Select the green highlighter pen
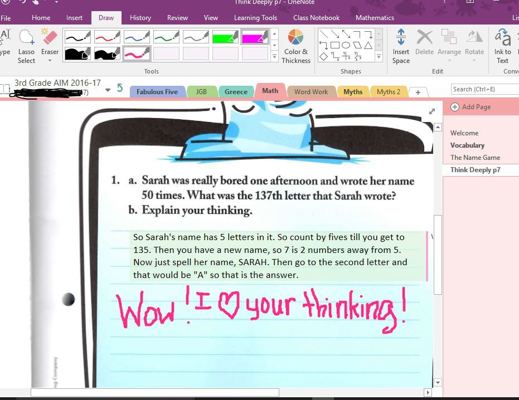Viewport: 519px width, 400px height. 225,37
